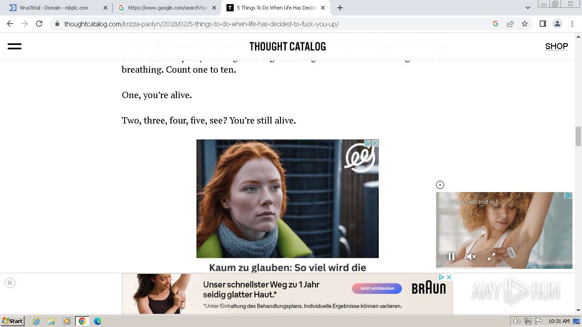The image size is (582, 327).
Task: Switch to the Google search tab
Action: (168, 8)
